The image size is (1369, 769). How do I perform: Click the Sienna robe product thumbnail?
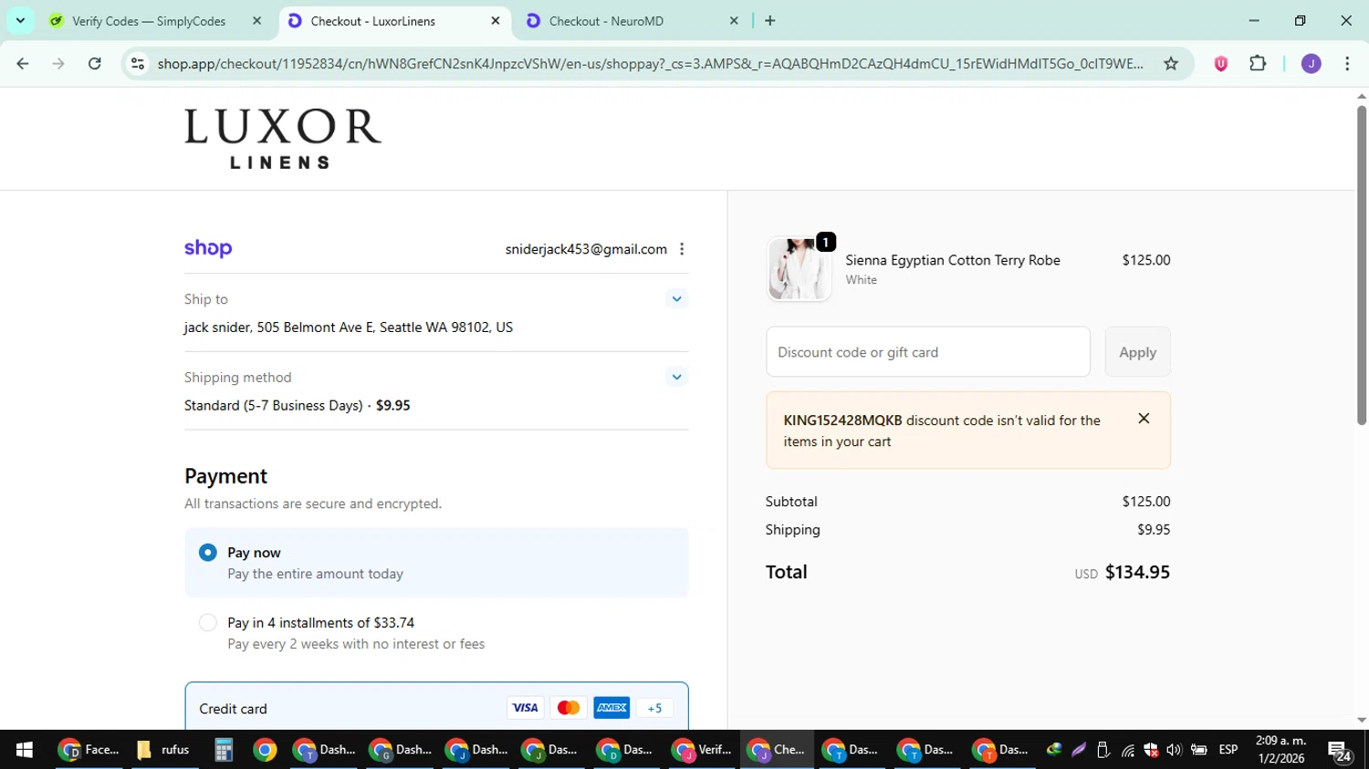[x=799, y=269]
